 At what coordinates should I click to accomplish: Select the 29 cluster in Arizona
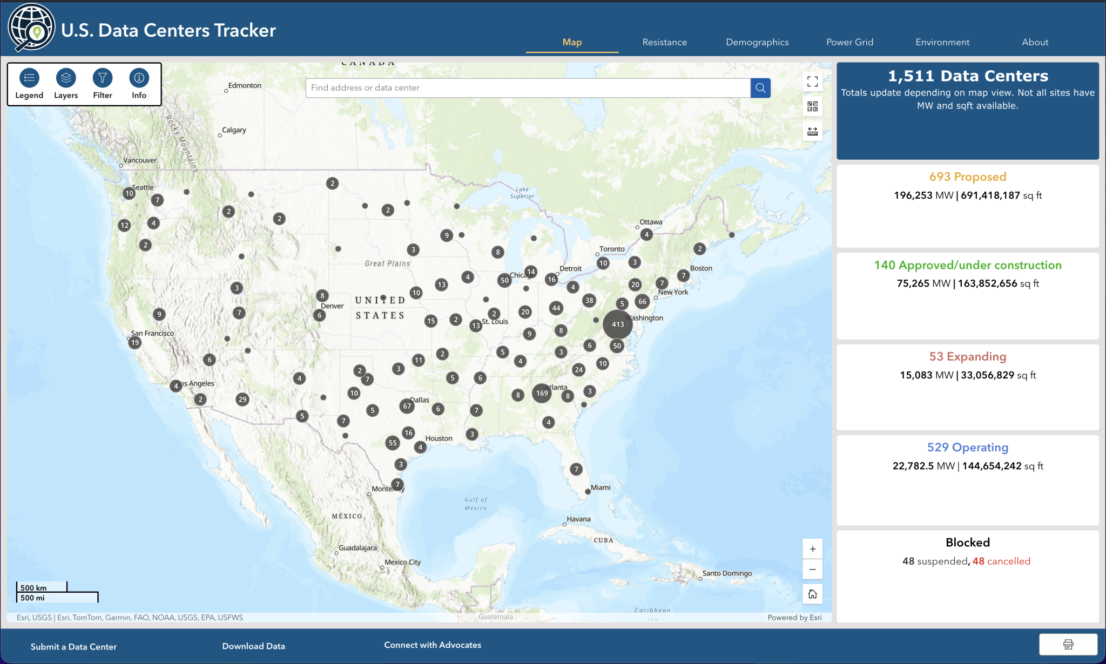[242, 399]
